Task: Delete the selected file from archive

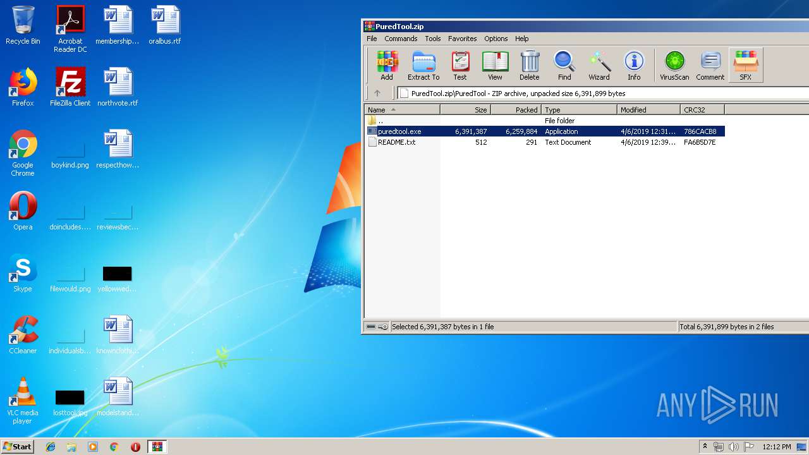Action: pos(530,65)
